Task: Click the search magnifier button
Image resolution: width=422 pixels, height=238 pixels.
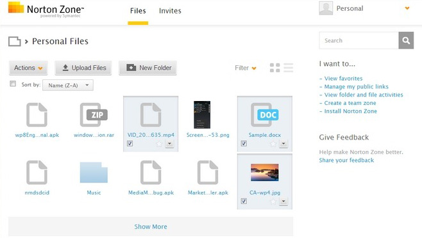Action: point(406,40)
